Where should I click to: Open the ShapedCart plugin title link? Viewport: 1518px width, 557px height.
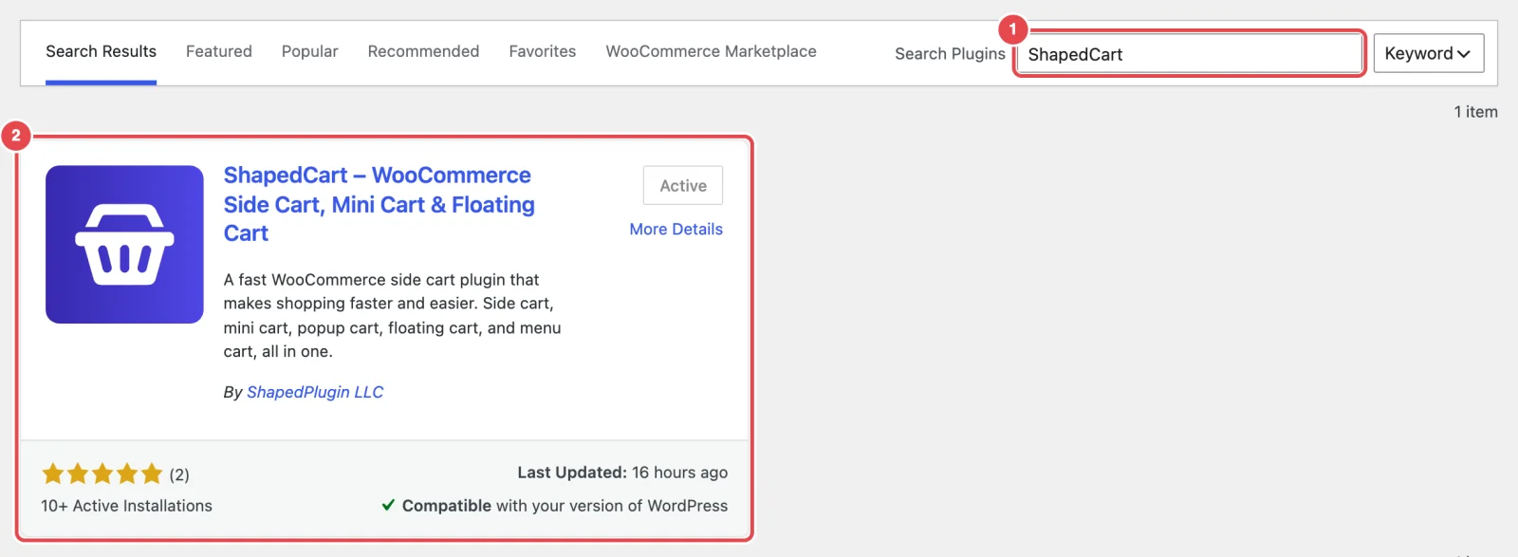(379, 204)
